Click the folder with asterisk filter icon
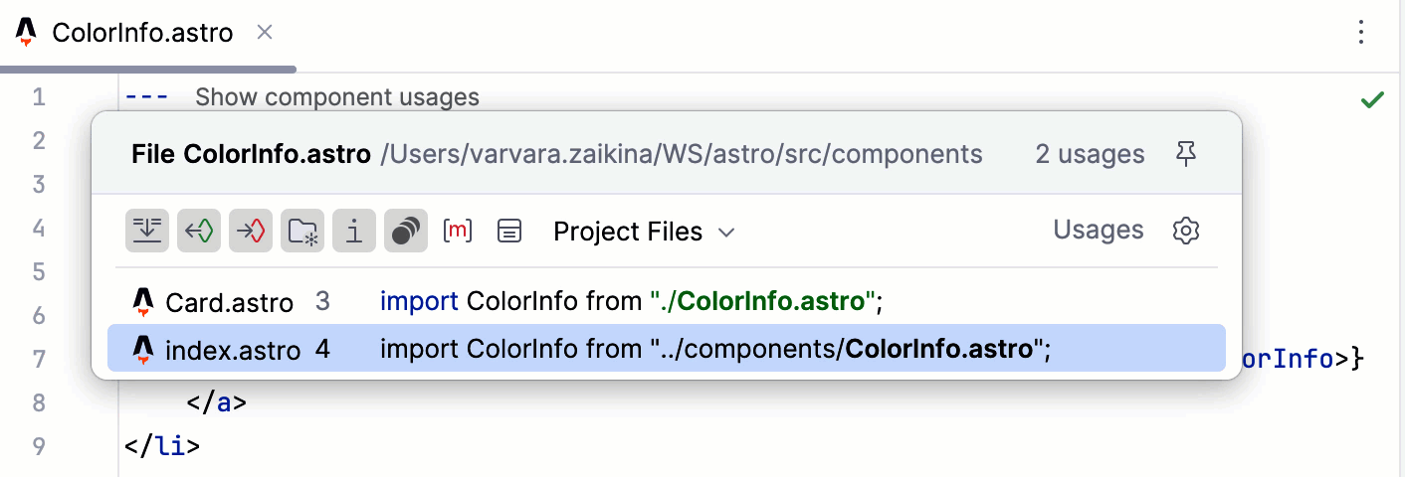 pos(302,232)
